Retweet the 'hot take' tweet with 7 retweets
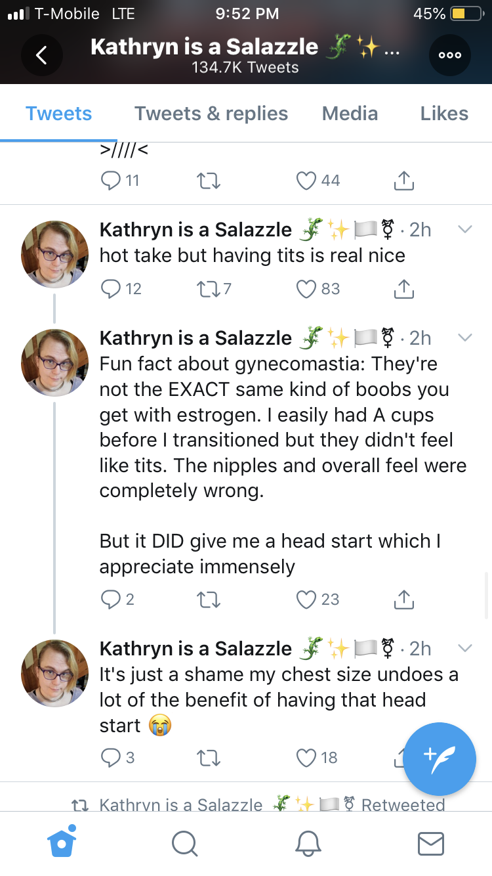 click(208, 288)
